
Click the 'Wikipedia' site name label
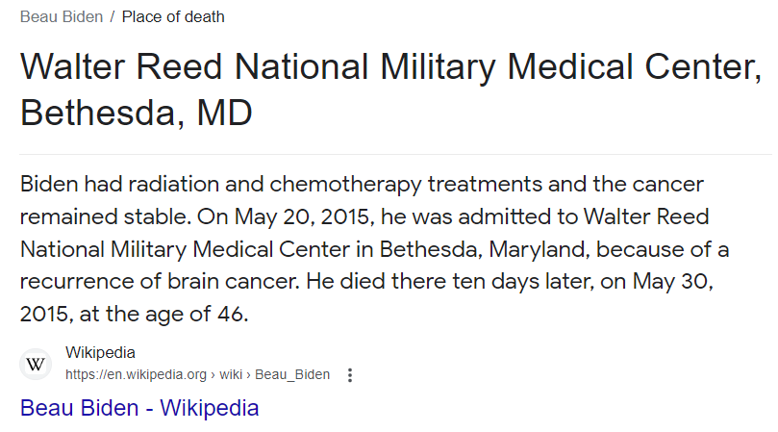pos(100,352)
